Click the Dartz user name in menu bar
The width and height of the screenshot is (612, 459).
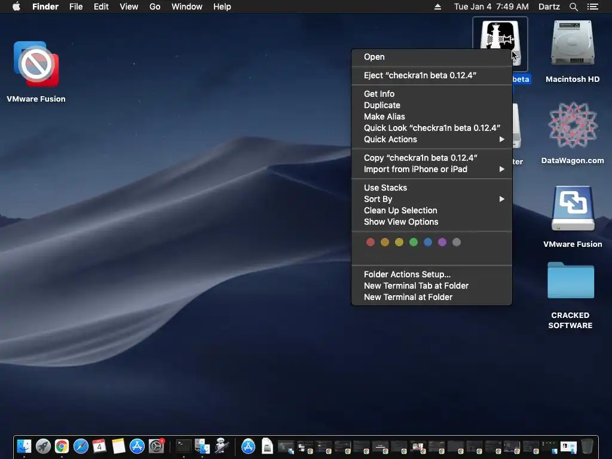[x=549, y=7]
